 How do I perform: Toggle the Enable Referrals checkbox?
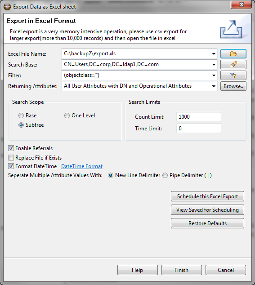click(11, 148)
